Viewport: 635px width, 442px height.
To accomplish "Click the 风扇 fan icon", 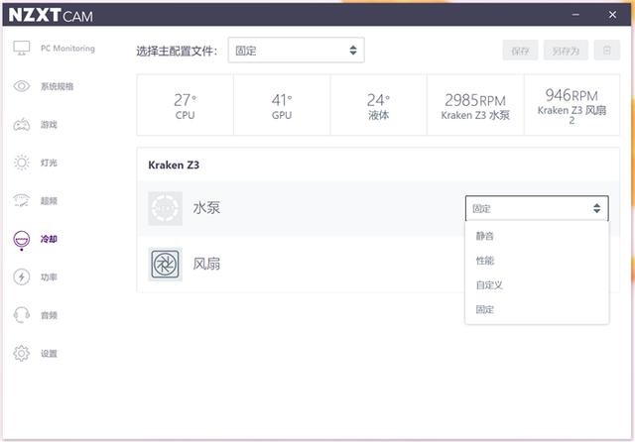I will coord(166,264).
